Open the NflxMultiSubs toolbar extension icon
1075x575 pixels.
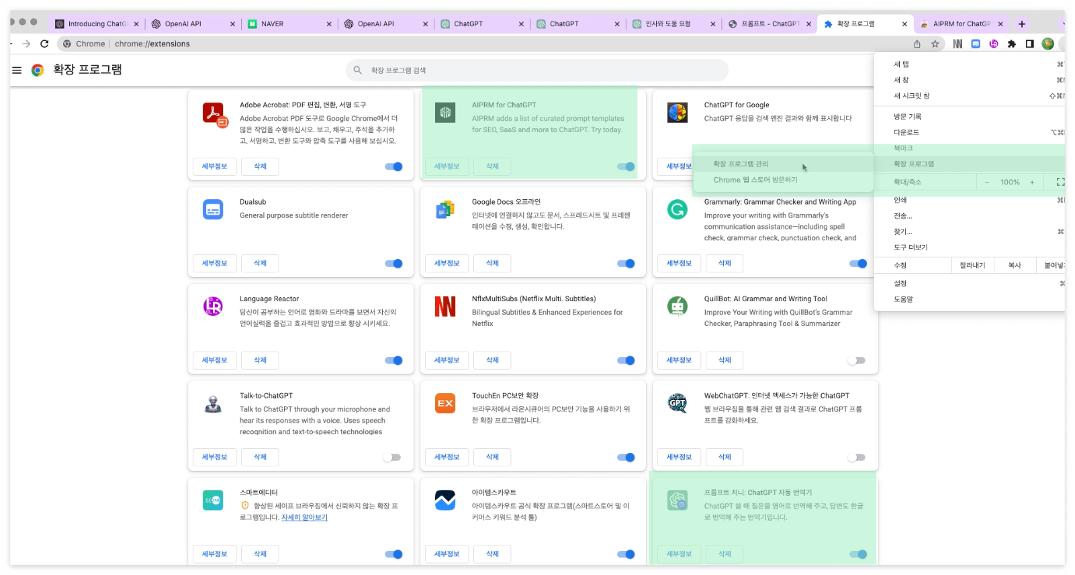(957, 44)
